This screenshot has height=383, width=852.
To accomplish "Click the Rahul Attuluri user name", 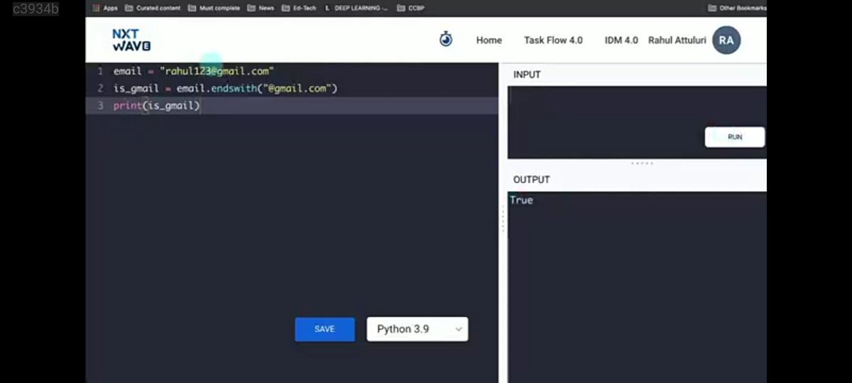I will click(677, 40).
